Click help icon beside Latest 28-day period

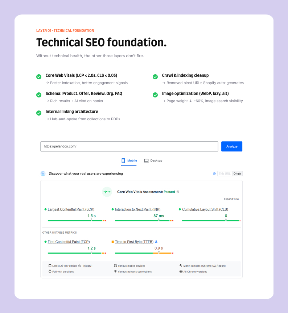[x=79, y=266]
